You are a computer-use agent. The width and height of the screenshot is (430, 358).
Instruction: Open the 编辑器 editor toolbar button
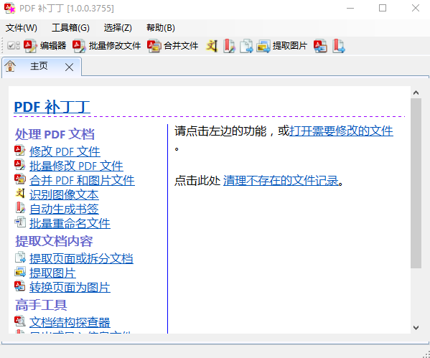[45, 45]
